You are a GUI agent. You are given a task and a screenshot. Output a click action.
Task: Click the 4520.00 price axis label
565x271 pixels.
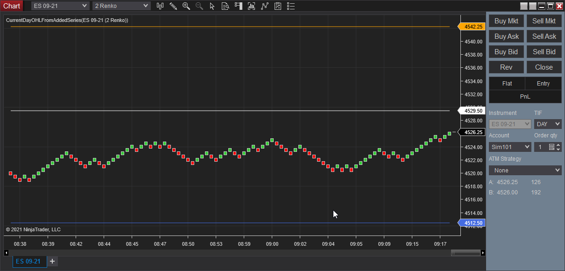point(473,173)
